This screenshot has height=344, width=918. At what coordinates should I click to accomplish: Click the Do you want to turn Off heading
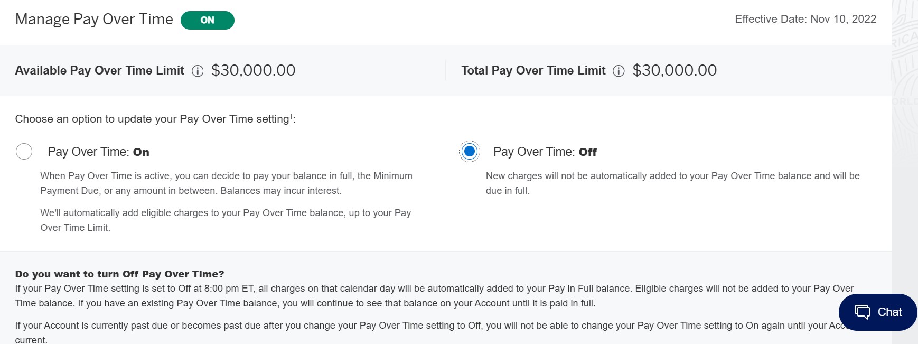pyautogui.click(x=119, y=274)
